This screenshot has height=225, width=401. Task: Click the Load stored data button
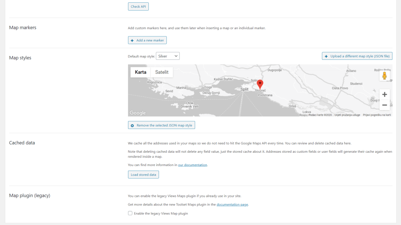(143, 174)
